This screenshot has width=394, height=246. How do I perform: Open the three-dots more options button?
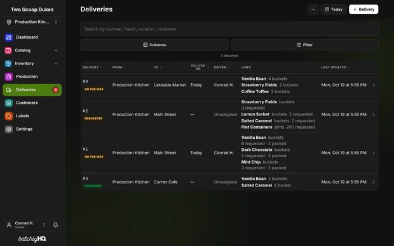point(313,10)
